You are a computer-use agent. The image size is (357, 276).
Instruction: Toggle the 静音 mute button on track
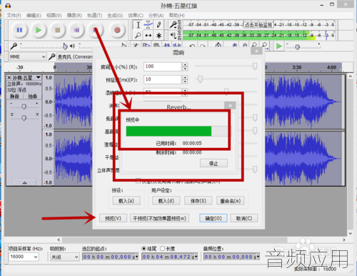pos(15,97)
